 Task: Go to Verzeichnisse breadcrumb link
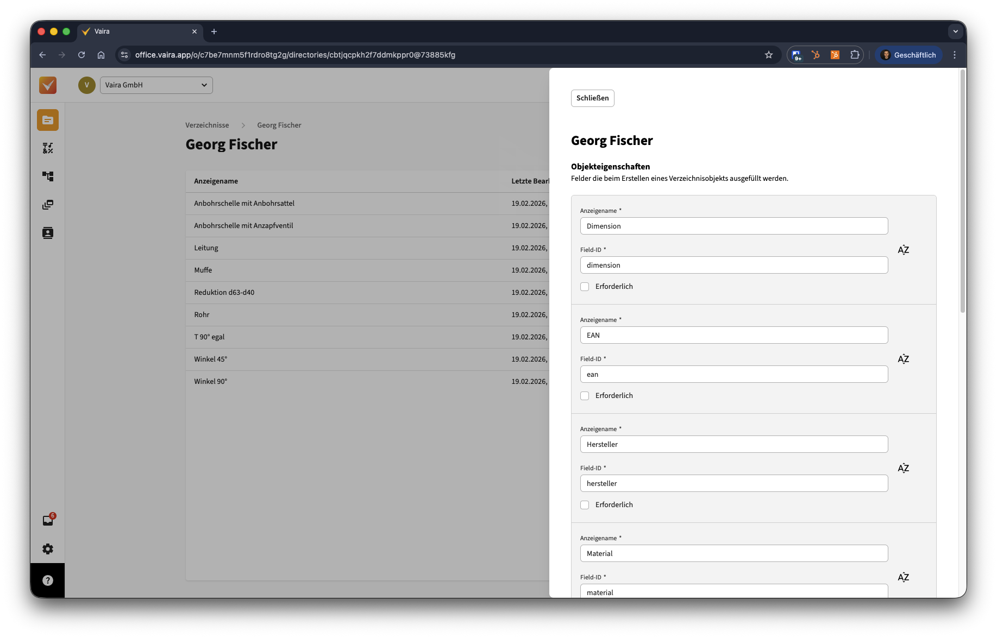pos(207,125)
